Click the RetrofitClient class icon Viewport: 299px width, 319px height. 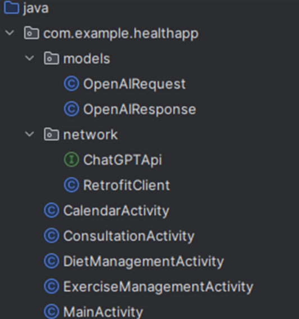click(71, 185)
